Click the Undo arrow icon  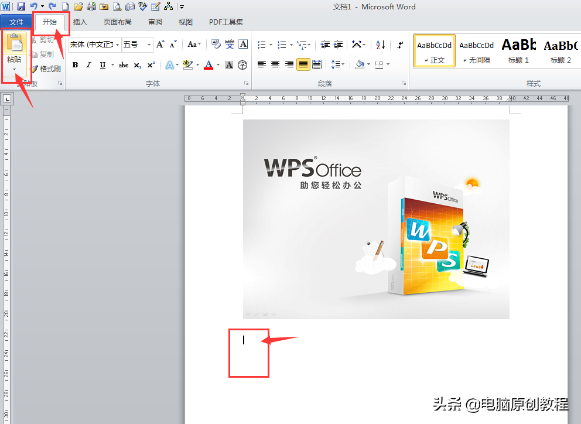click(34, 6)
